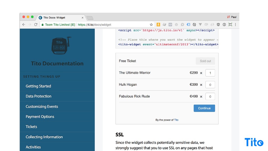Click the €399 price

click(194, 85)
